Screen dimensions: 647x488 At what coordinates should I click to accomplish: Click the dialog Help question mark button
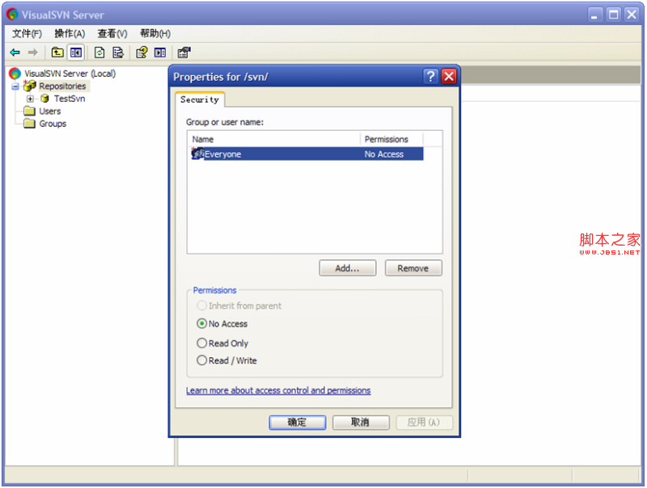[x=430, y=76]
